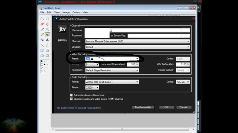Select the highlighted Brush tool in Paint
This screenshot has height=133, width=238.
48,35
